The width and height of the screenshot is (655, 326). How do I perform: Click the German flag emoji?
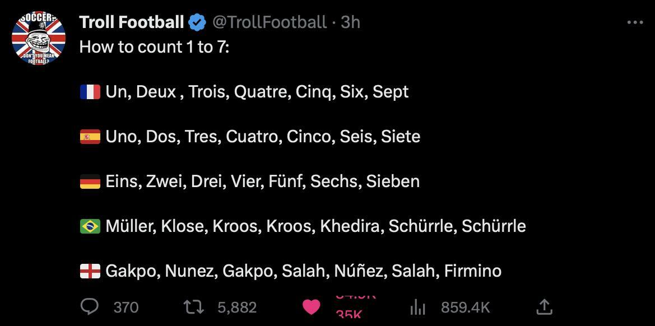pos(90,181)
